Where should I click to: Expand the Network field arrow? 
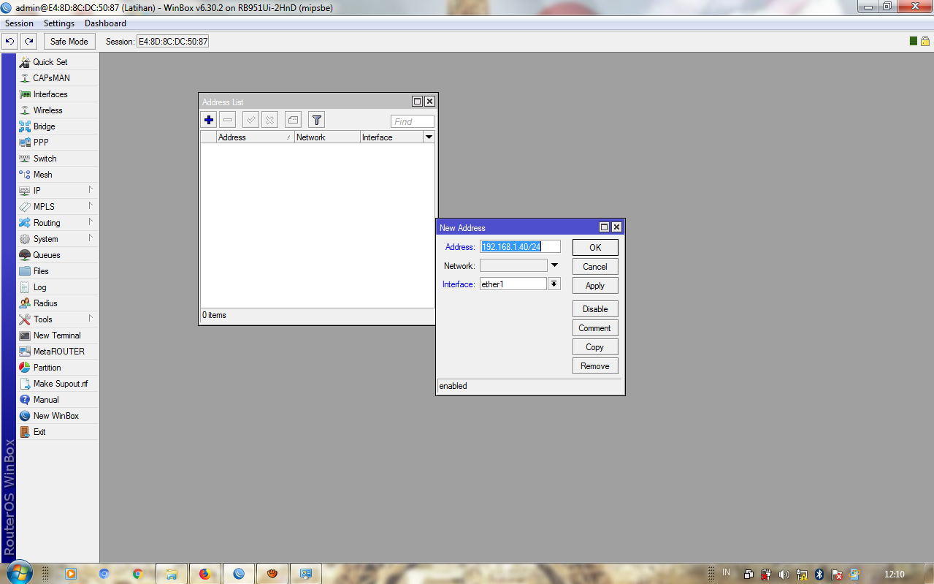[x=554, y=265]
